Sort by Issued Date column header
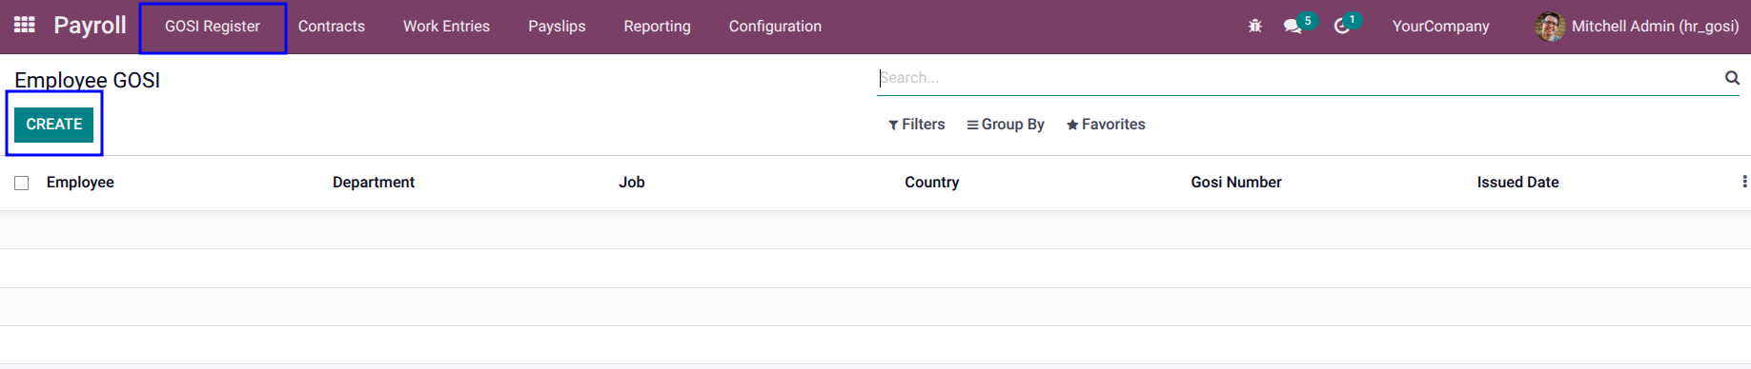This screenshot has width=1751, height=369. pos(1517,183)
